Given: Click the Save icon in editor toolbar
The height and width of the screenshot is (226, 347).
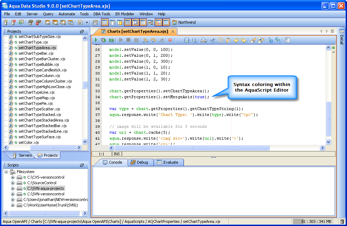Looking at the screenshot, I should [187, 40].
